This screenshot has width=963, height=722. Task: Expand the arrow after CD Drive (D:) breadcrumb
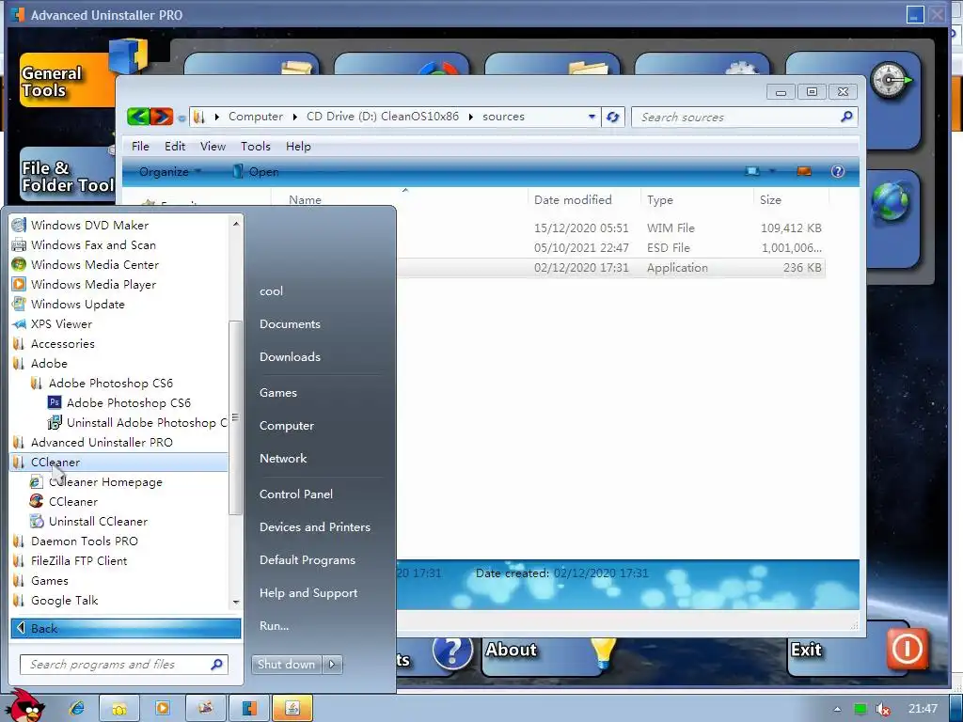pos(471,117)
